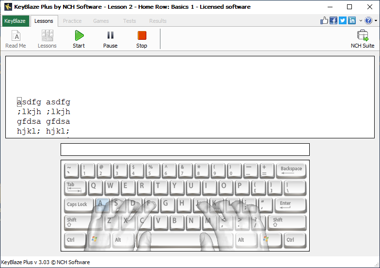This screenshot has height=268, width=380.
Task: Click the Caps Lock key
Action: pos(79,205)
